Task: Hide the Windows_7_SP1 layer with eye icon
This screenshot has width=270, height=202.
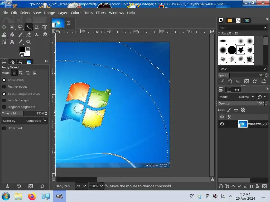Action: tap(222, 124)
